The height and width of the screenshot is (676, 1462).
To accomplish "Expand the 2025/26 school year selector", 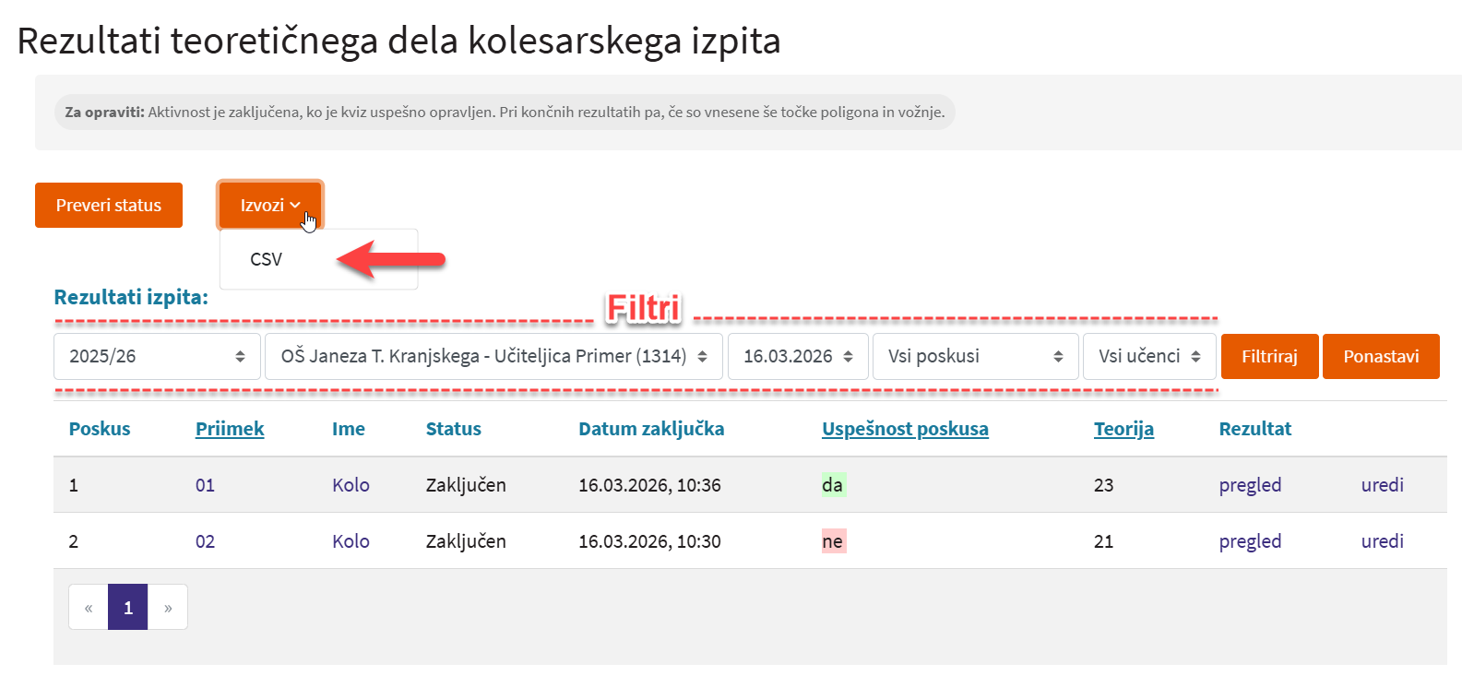I will (x=157, y=356).
